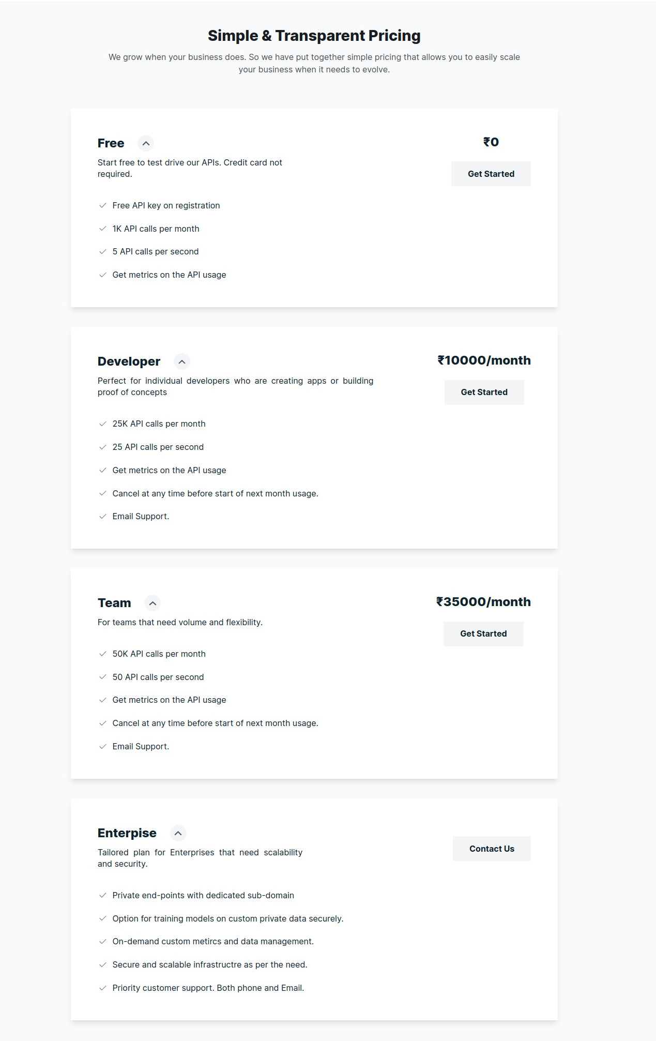Image resolution: width=656 pixels, height=1041 pixels.
Task: Click Get Started on the Free plan
Action: tap(491, 174)
